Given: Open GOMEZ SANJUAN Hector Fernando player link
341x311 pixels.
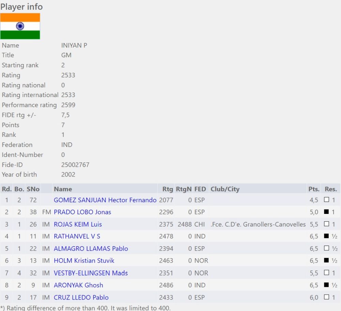Looking at the screenshot, I should pyautogui.click(x=105, y=200).
